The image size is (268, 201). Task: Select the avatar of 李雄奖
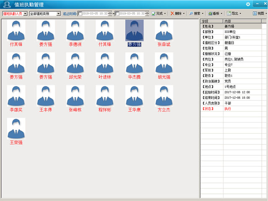[x=16, y=96]
